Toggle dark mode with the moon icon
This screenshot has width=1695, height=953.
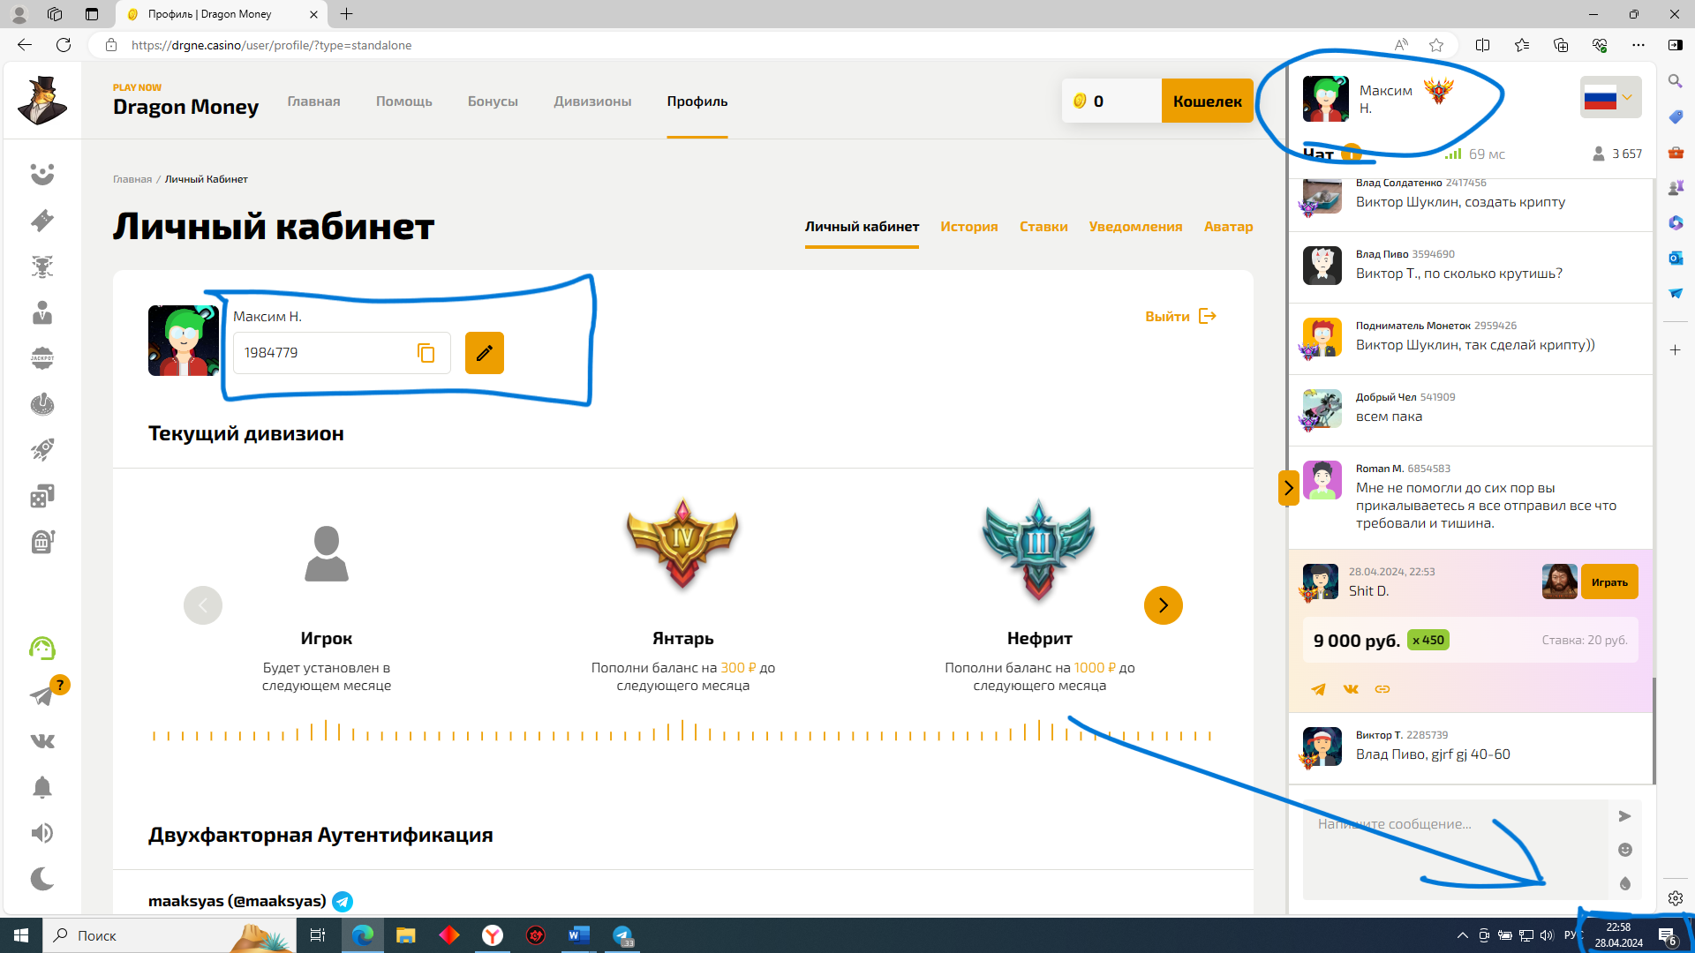click(x=42, y=879)
